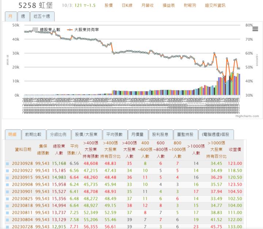Click the 集保總張數 column header
Viewport: 263px width, 229px height.
[x=43, y=150]
